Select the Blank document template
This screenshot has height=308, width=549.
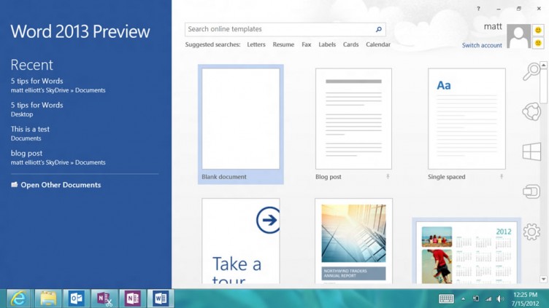(240, 124)
